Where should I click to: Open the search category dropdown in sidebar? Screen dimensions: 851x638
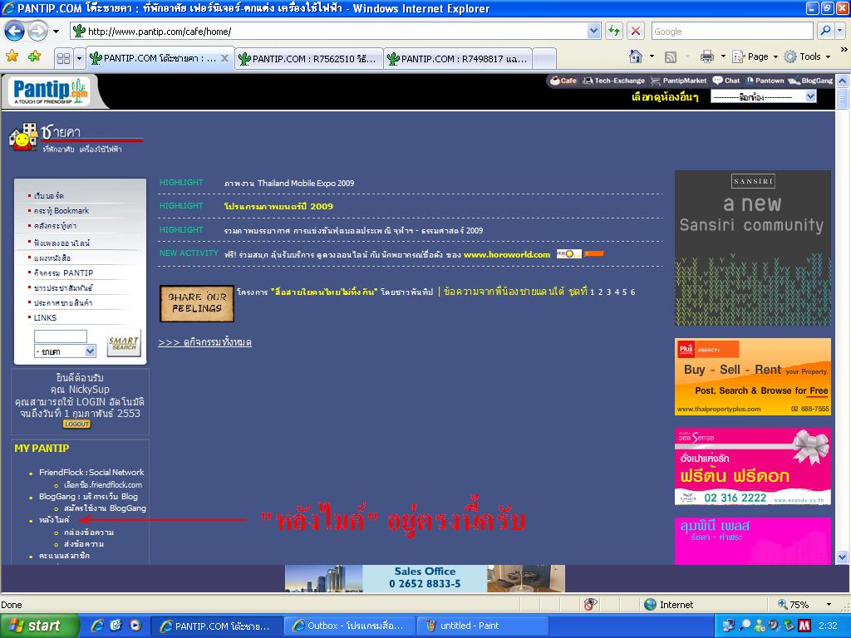coord(65,351)
